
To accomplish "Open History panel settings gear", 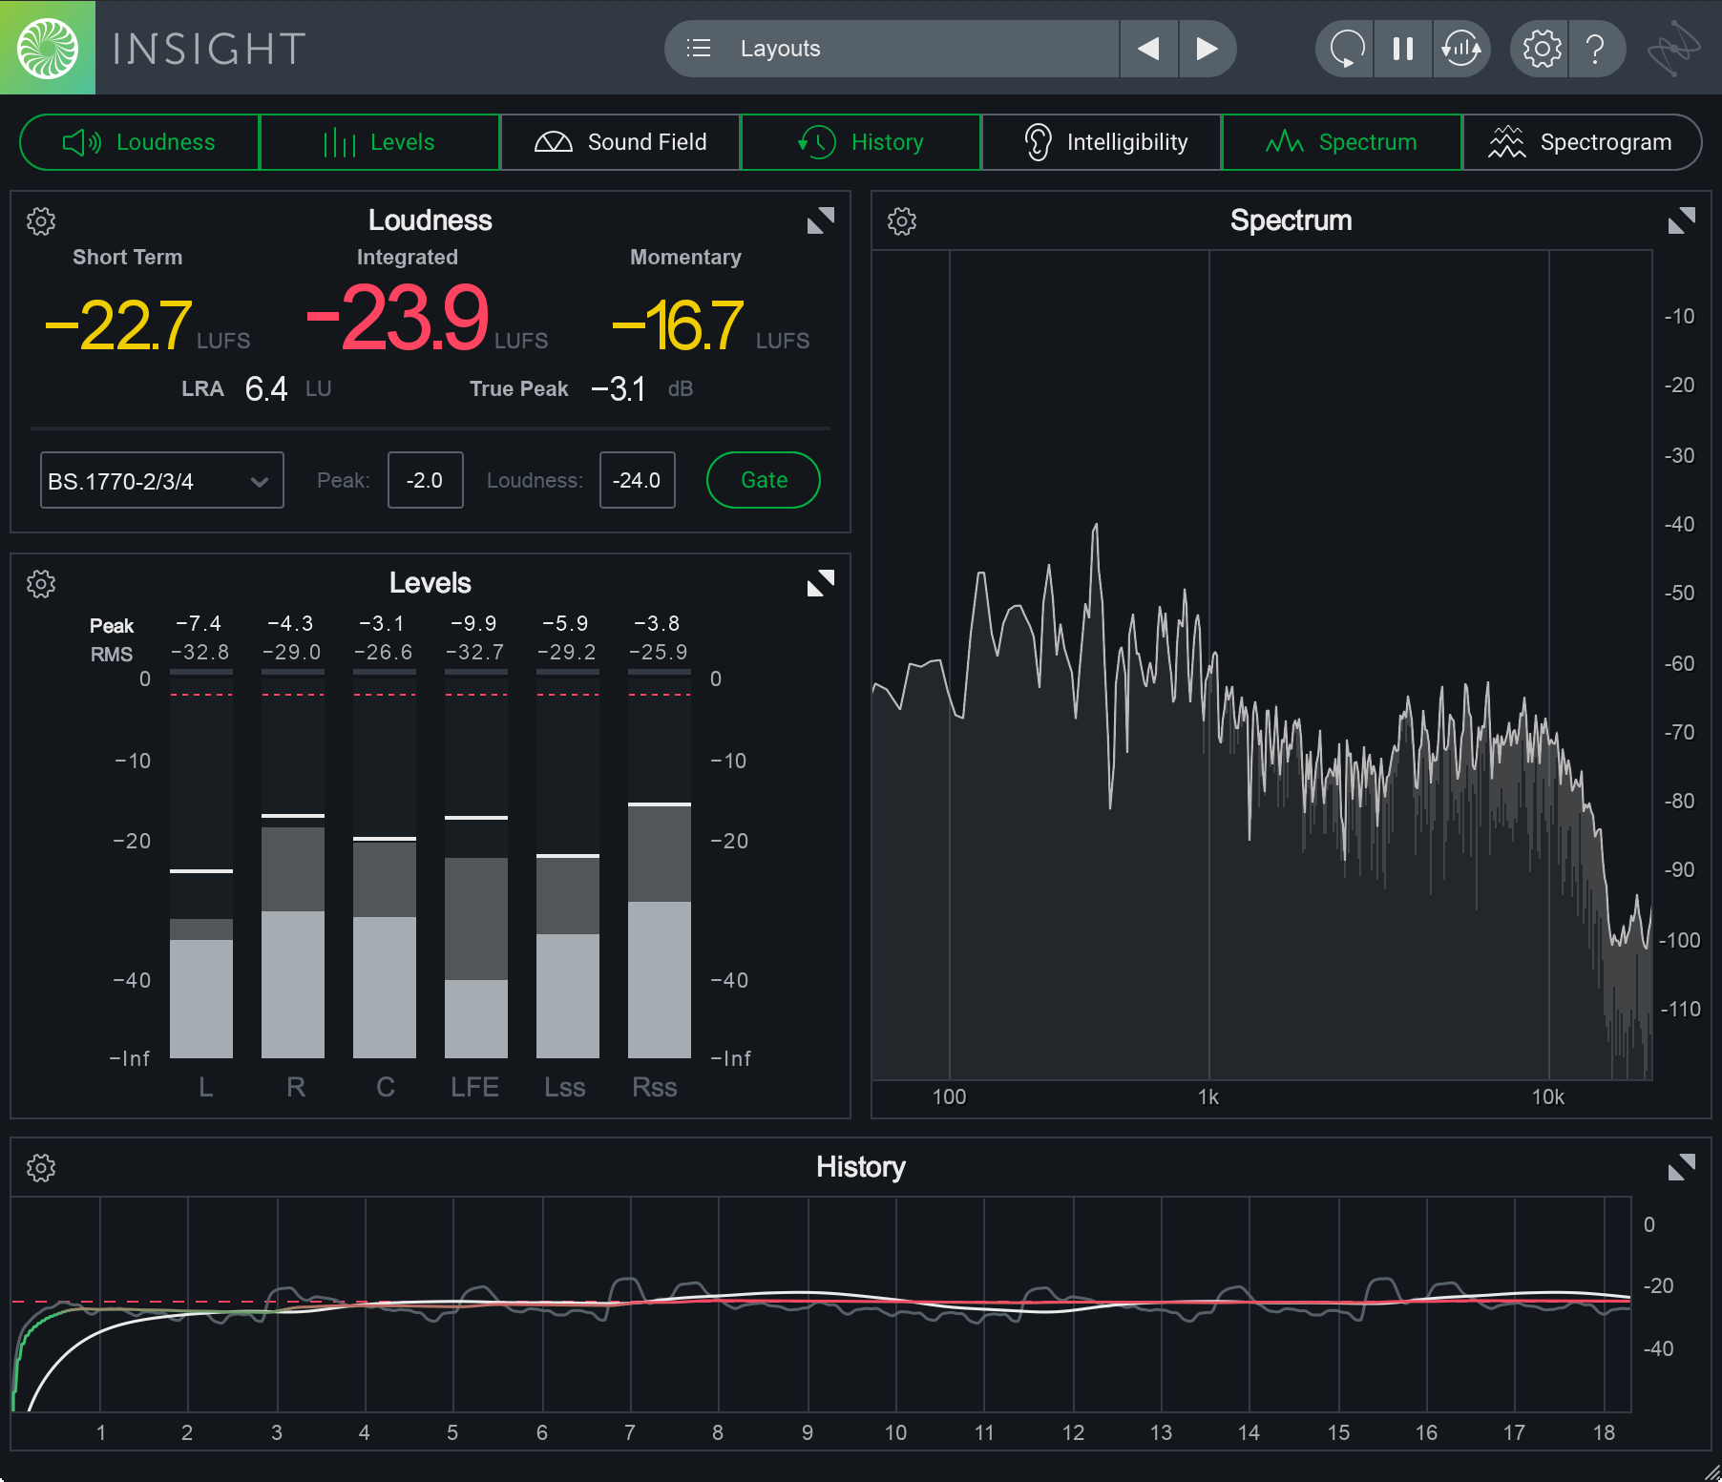I will point(41,1168).
